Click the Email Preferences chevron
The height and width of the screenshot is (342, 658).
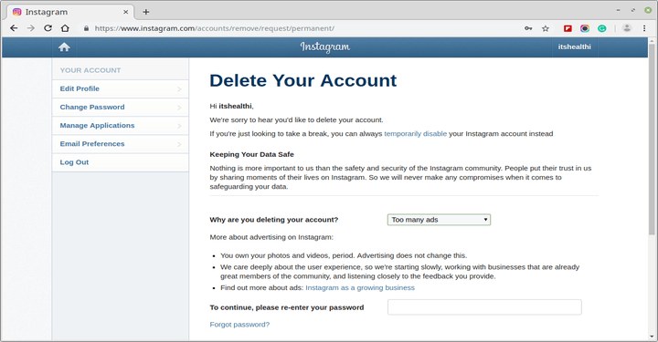(x=179, y=144)
